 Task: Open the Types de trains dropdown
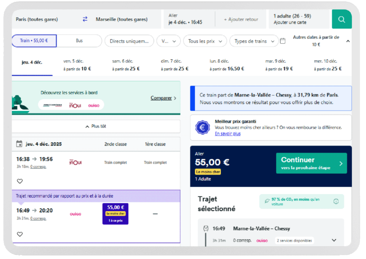[254, 41]
